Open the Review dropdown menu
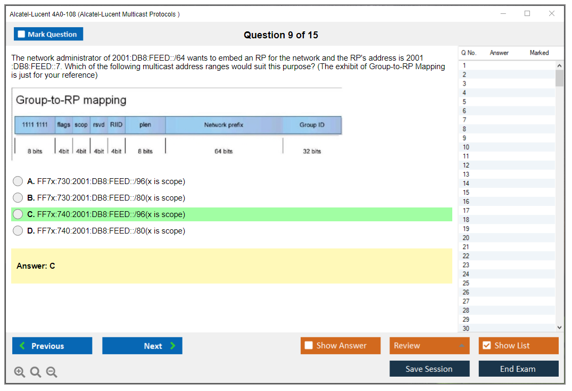 [x=429, y=346]
